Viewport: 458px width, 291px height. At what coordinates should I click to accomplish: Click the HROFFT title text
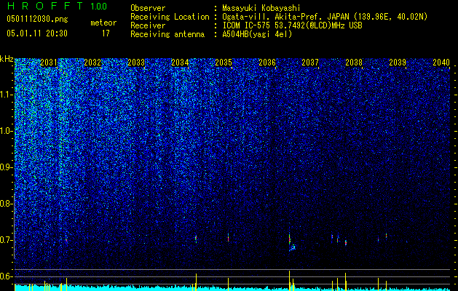tap(46, 6)
